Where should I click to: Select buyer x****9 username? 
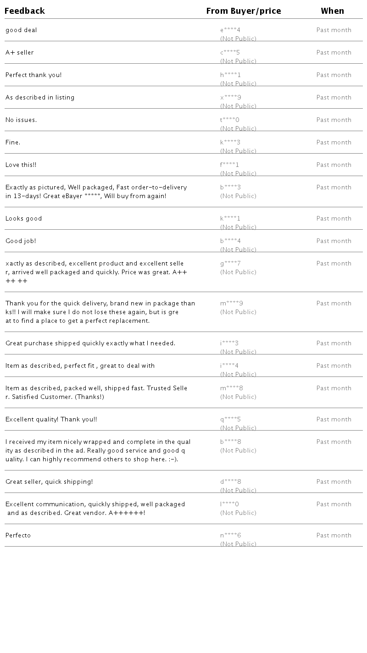coord(231,98)
